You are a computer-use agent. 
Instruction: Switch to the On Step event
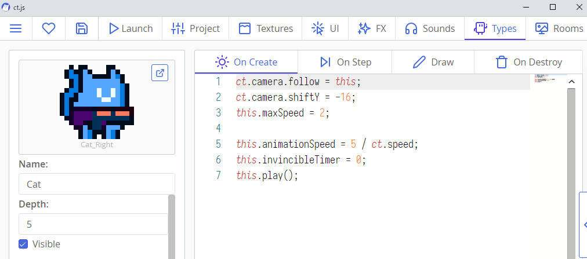point(345,62)
